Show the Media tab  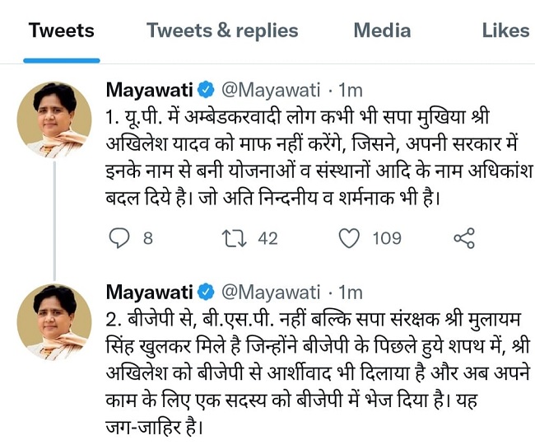(382, 31)
